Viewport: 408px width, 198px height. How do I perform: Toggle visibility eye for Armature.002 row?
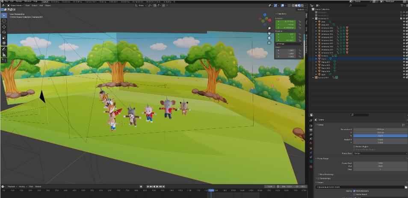(404, 28)
